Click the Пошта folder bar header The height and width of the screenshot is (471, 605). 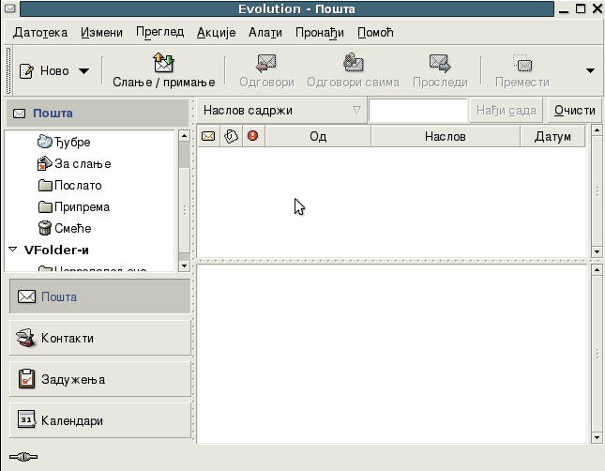point(98,114)
